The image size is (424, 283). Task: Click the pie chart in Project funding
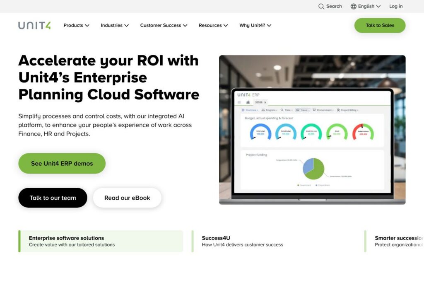313,168
